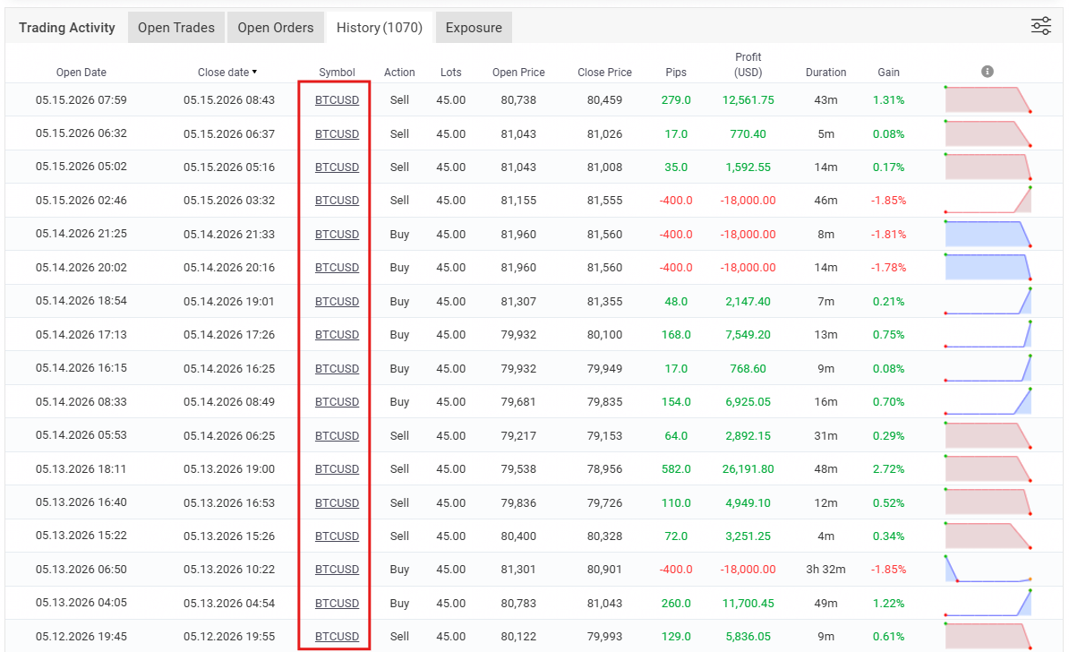Sort by Symbol column header
1069x652 pixels.
pyautogui.click(x=337, y=73)
